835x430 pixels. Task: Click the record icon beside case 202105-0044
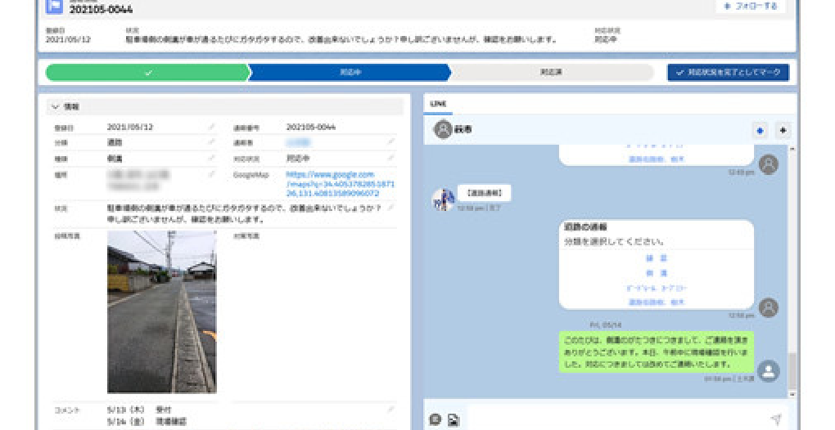(x=54, y=7)
